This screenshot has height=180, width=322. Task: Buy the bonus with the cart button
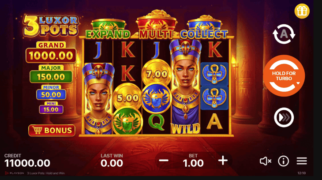point(52,130)
